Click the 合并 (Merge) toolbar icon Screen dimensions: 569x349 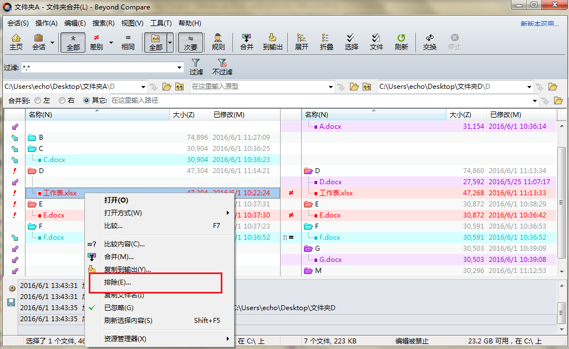[246, 42]
